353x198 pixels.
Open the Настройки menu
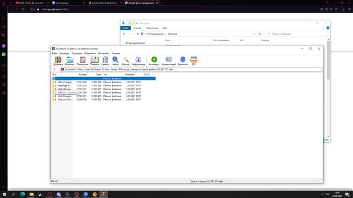point(104,53)
